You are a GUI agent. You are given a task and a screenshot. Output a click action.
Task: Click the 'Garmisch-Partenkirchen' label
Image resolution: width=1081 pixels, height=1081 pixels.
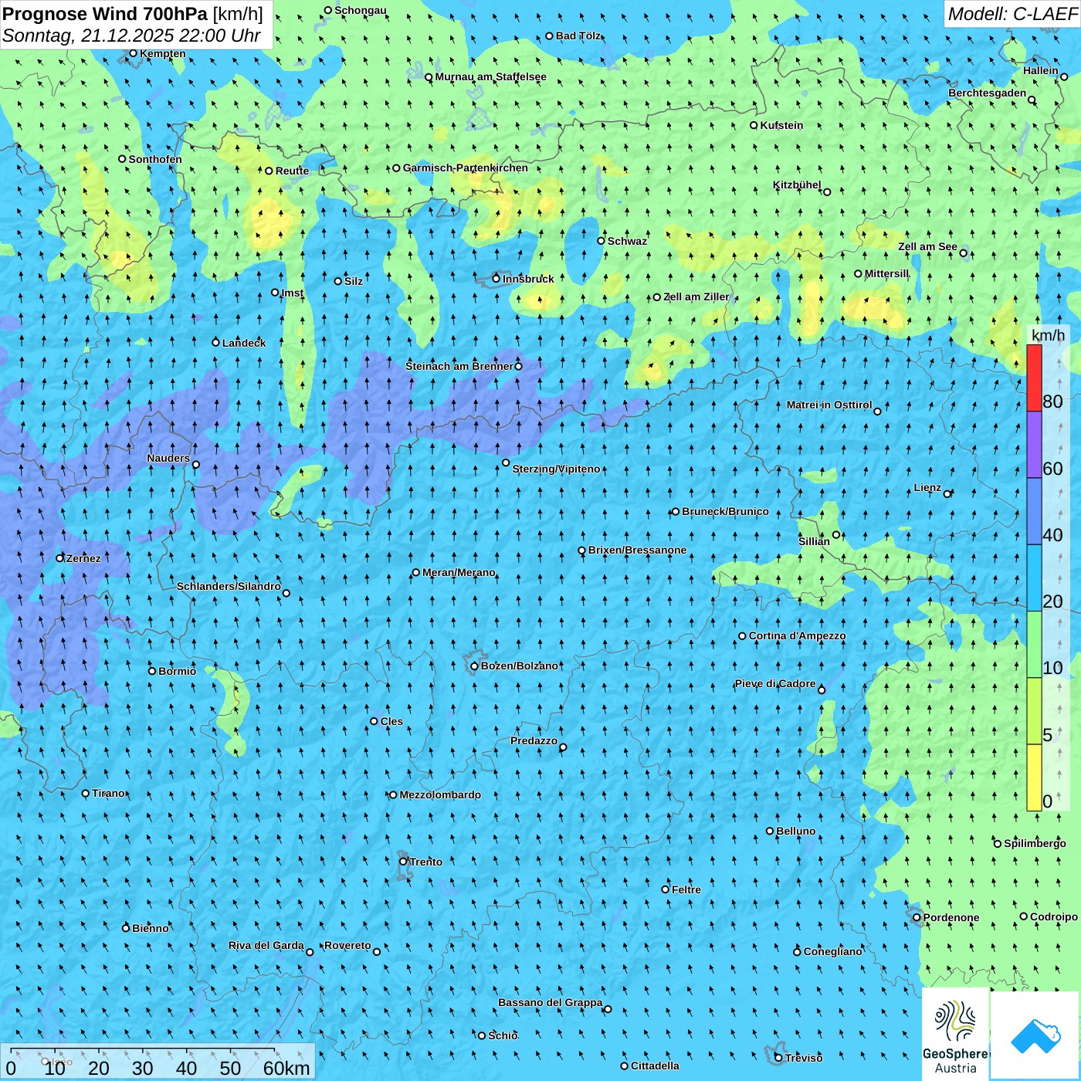tap(466, 168)
